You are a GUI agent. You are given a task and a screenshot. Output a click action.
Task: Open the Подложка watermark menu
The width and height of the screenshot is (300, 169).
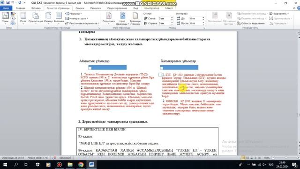tap(108, 18)
